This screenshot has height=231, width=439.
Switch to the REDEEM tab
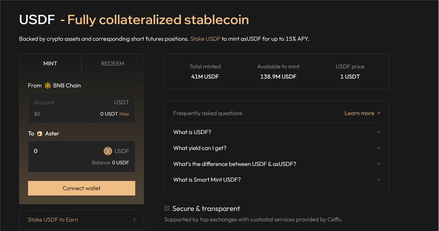[113, 63]
